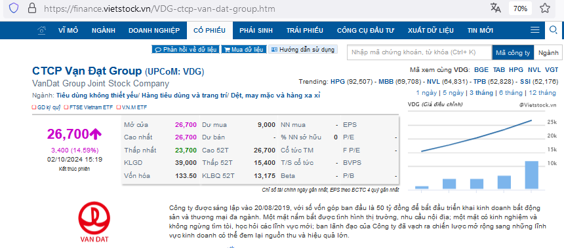Viewport: 564px width, 248px height.
Task: Open the XUẤT DỮ LIỆU menu
Action: pos(431,31)
